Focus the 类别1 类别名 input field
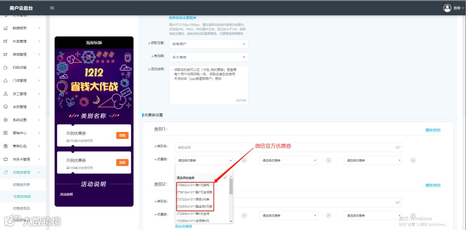The height and width of the screenshot is (230, 466). [288, 147]
